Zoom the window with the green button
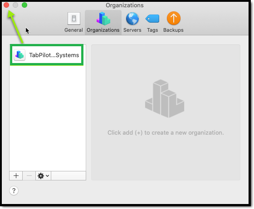The height and width of the screenshot is (209, 254). (x=24, y=5)
